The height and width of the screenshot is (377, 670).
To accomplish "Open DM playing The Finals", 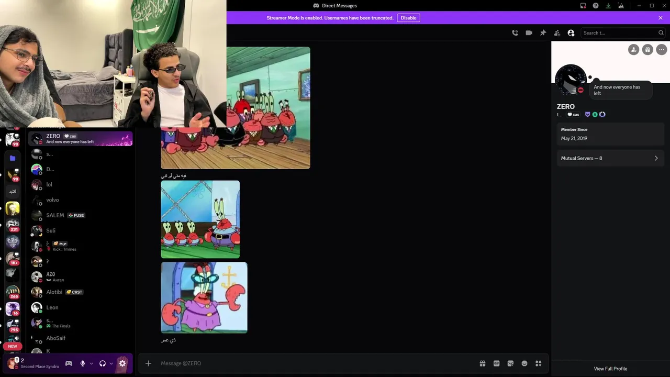I will [80, 323].
